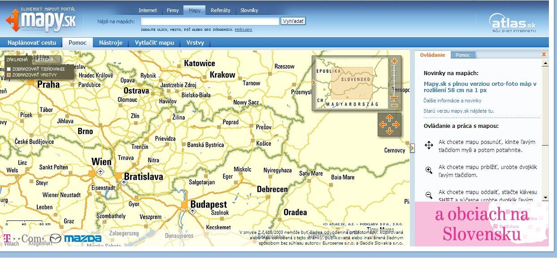Click the side panel scrollbar up arrow
Screen dimensions: 557x258
pos(545,63)
